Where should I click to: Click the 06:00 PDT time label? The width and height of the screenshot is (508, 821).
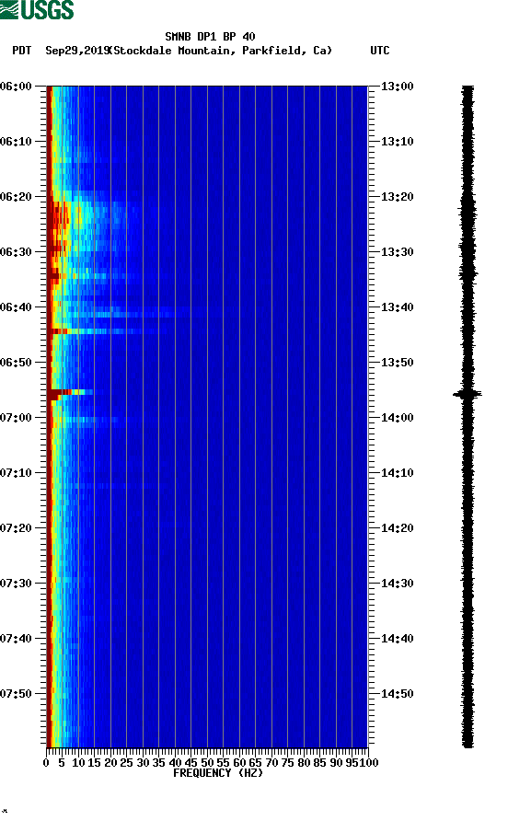click(x=16, y=86)
